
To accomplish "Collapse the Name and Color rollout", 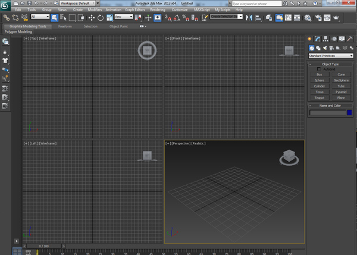I will [330, 106].
